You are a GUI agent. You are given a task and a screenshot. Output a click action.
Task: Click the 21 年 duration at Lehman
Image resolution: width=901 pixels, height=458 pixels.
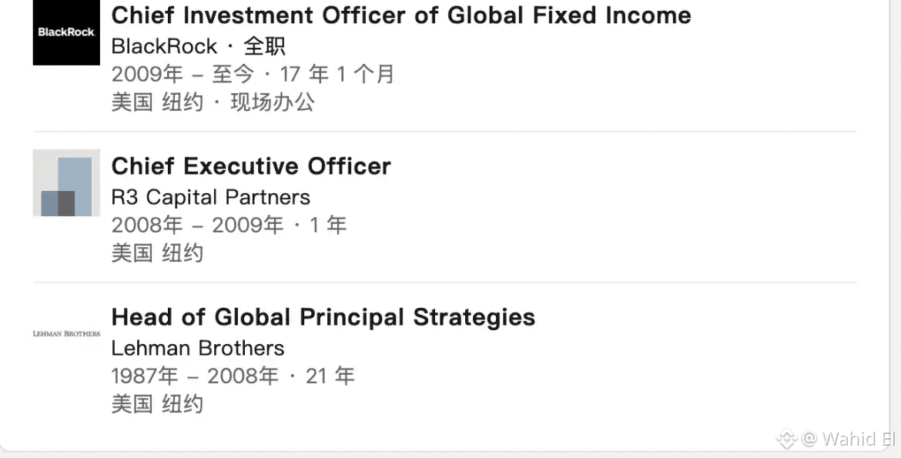point(330,376)
